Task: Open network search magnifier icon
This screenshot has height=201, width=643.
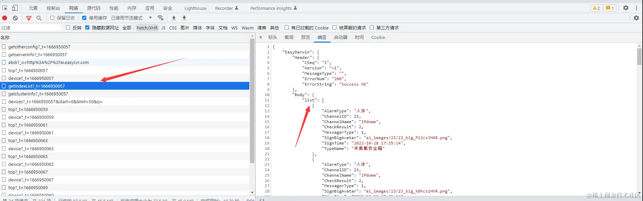Action: 39,18
